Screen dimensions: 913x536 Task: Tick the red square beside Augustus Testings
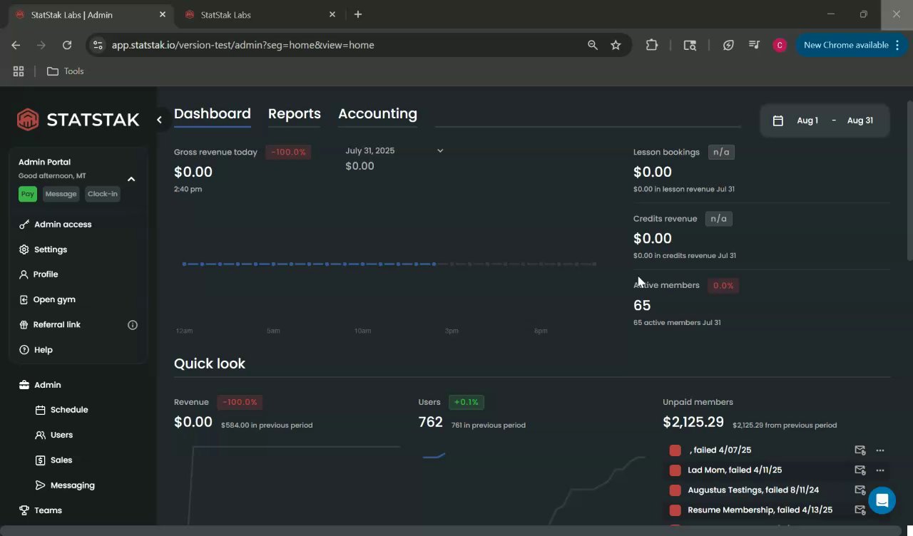point(675,490)
